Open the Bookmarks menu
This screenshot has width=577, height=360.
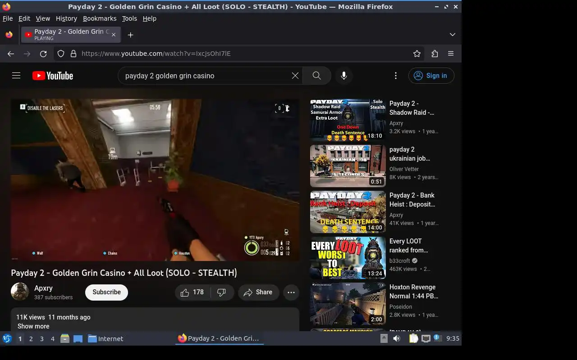(x=100, y=18)
